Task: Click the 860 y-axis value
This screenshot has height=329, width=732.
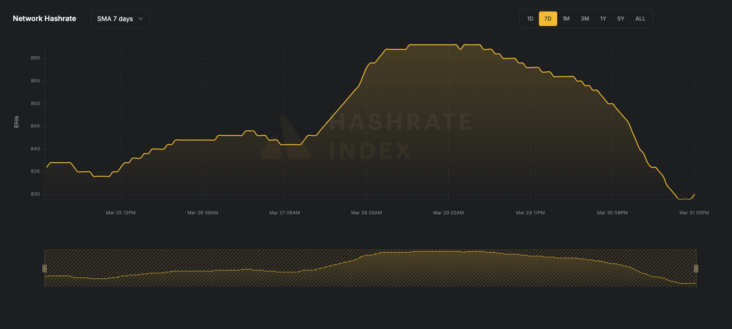Action: click(x=35, y=58)
